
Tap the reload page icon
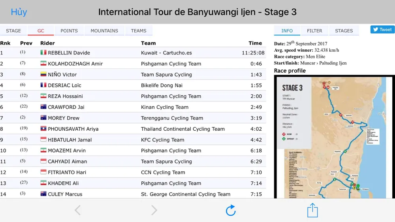(x=231, y=210)
